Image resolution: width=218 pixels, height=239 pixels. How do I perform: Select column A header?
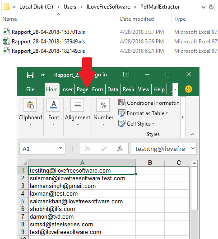(x=82, y=163)
